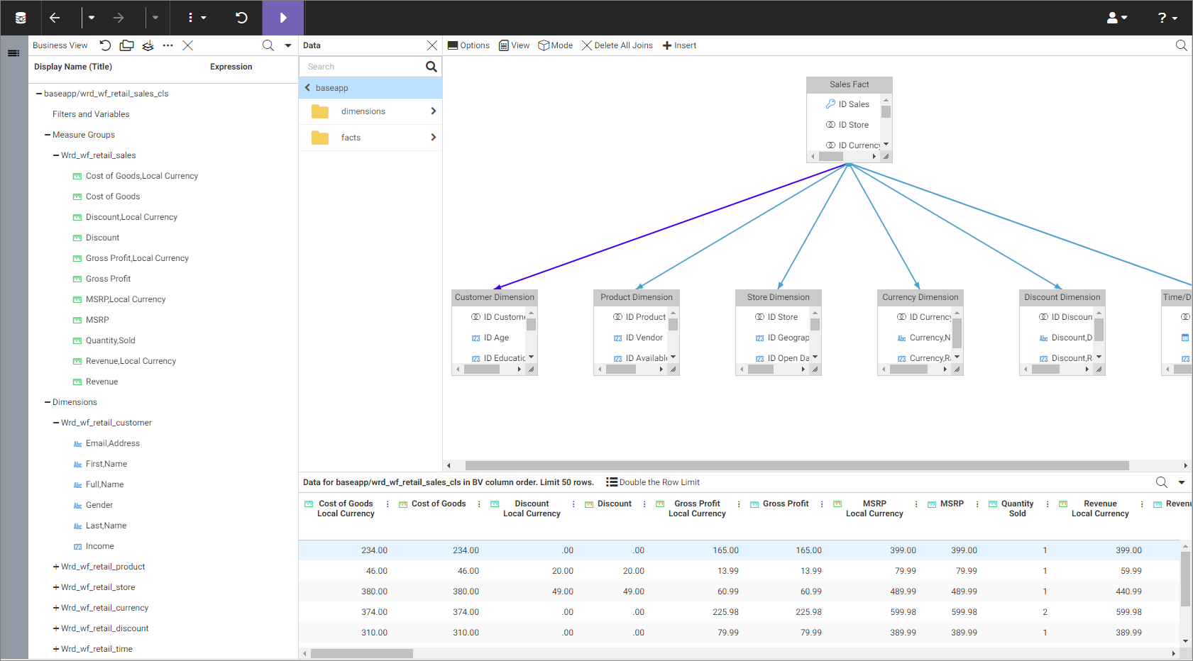Image resolution: width=1193 pixels, height=661 pixels.
Task: Click the Customer Dimension table header
Action: click(x=495, y=297)
